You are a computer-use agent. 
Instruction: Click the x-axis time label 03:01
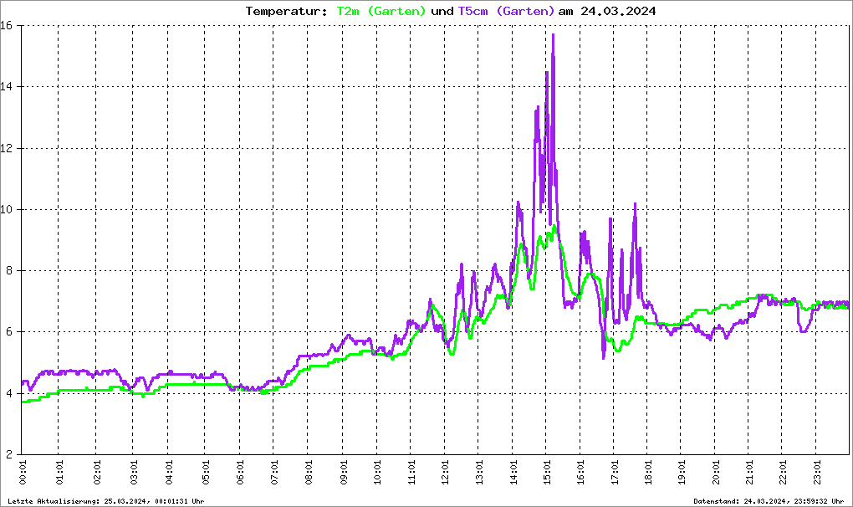click(x=134, y=472)
